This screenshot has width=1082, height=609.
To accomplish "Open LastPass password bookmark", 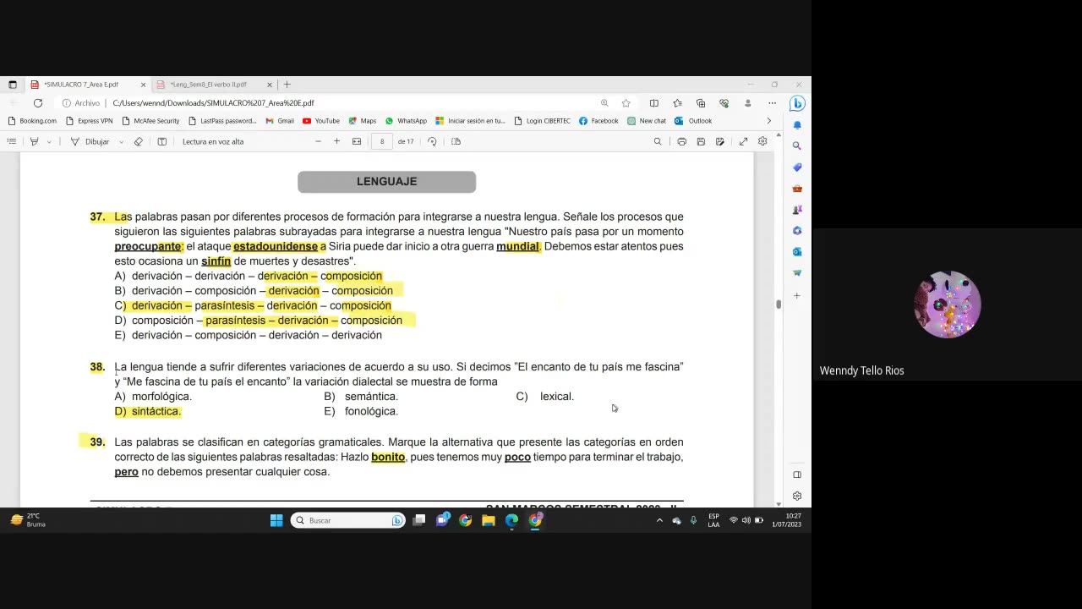I will coord(222,121).
